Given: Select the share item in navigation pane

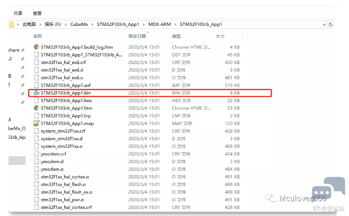Looking at the screenshot, I should tap(14, 50).
